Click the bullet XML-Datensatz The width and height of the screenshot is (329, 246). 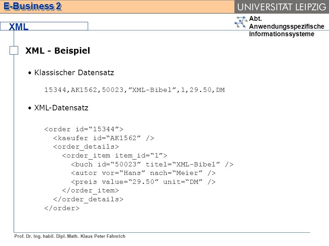click(61, 108)
